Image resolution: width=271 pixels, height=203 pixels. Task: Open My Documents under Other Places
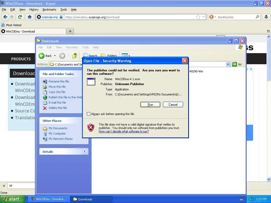58,128
